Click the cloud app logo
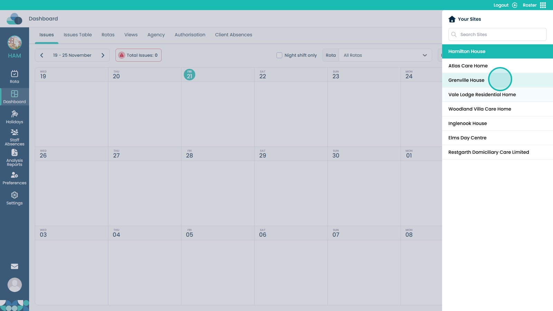The image size is (553, 311). (x=14, y=19)
